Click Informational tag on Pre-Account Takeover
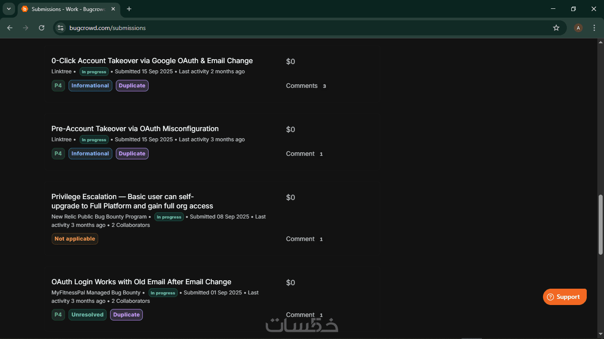Screen dimensions: 604x339 (x=90, y=154)
